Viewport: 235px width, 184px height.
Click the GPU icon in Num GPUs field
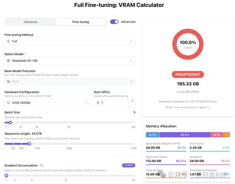click(x=98, y=103)
